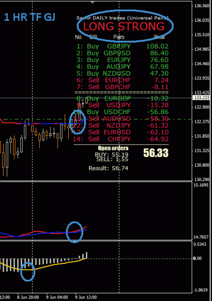This screenshot has height=301, width=212.
Task: Click the 108.02 profit value
Action: click(x=157, y=46)
